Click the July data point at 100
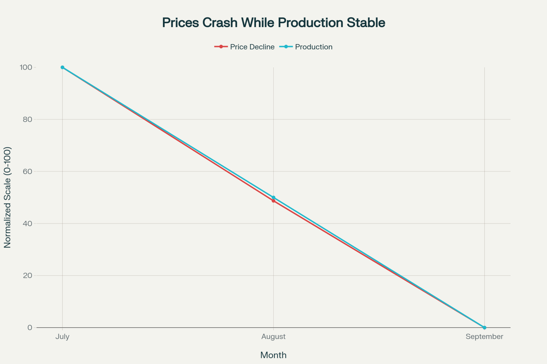 click(x=62, y=67)
